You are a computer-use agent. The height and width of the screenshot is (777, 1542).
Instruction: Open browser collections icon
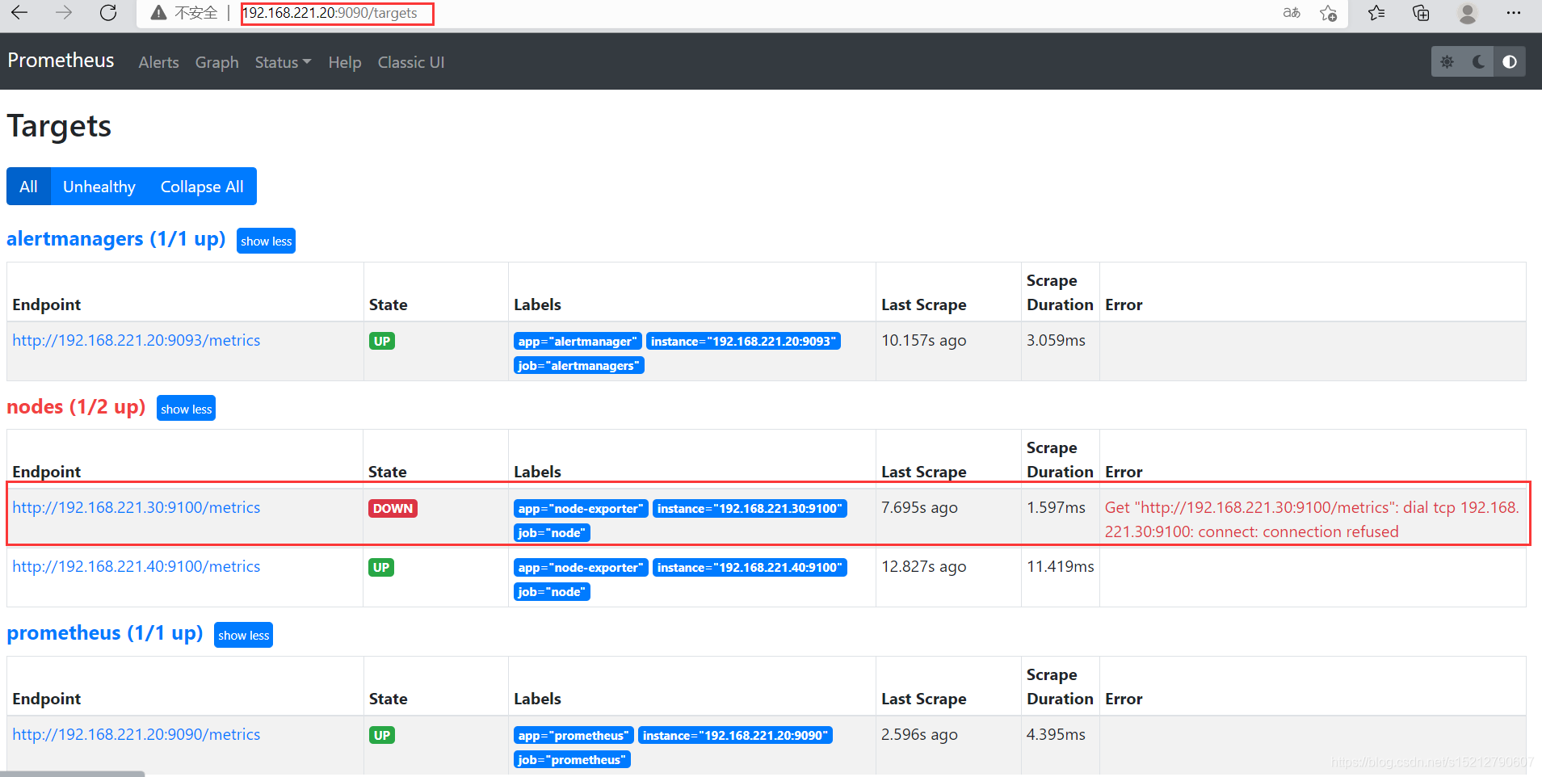(1421, 13)
